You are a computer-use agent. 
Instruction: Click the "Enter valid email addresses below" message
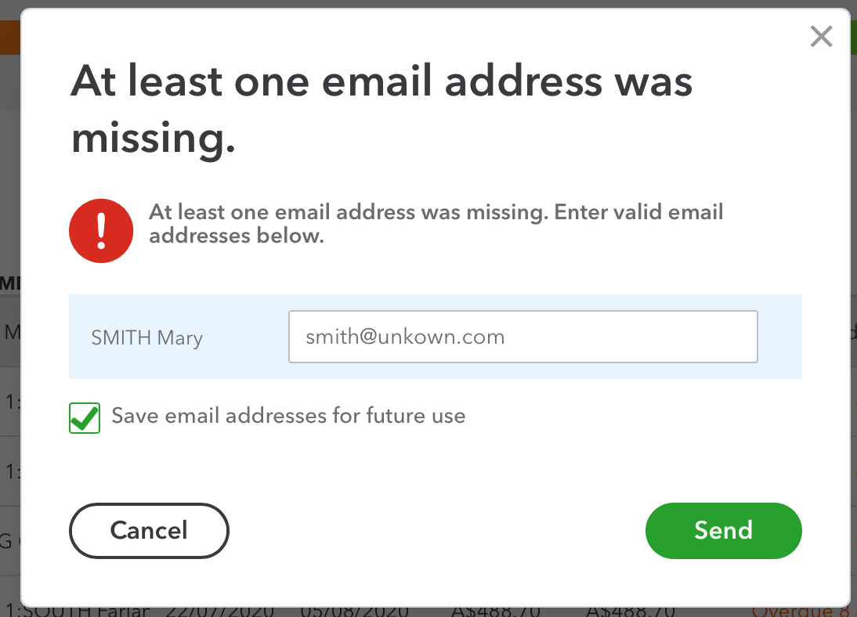[436, 223]
